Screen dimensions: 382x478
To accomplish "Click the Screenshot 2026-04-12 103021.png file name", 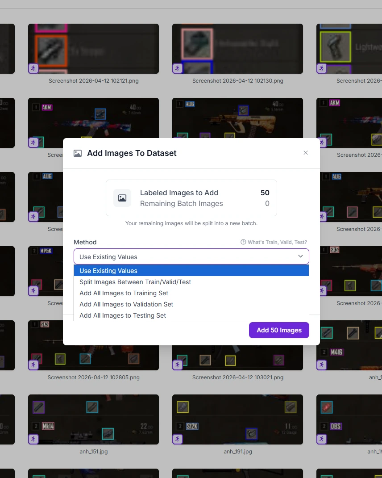I will pyautogui.click(x=237, y=377).
